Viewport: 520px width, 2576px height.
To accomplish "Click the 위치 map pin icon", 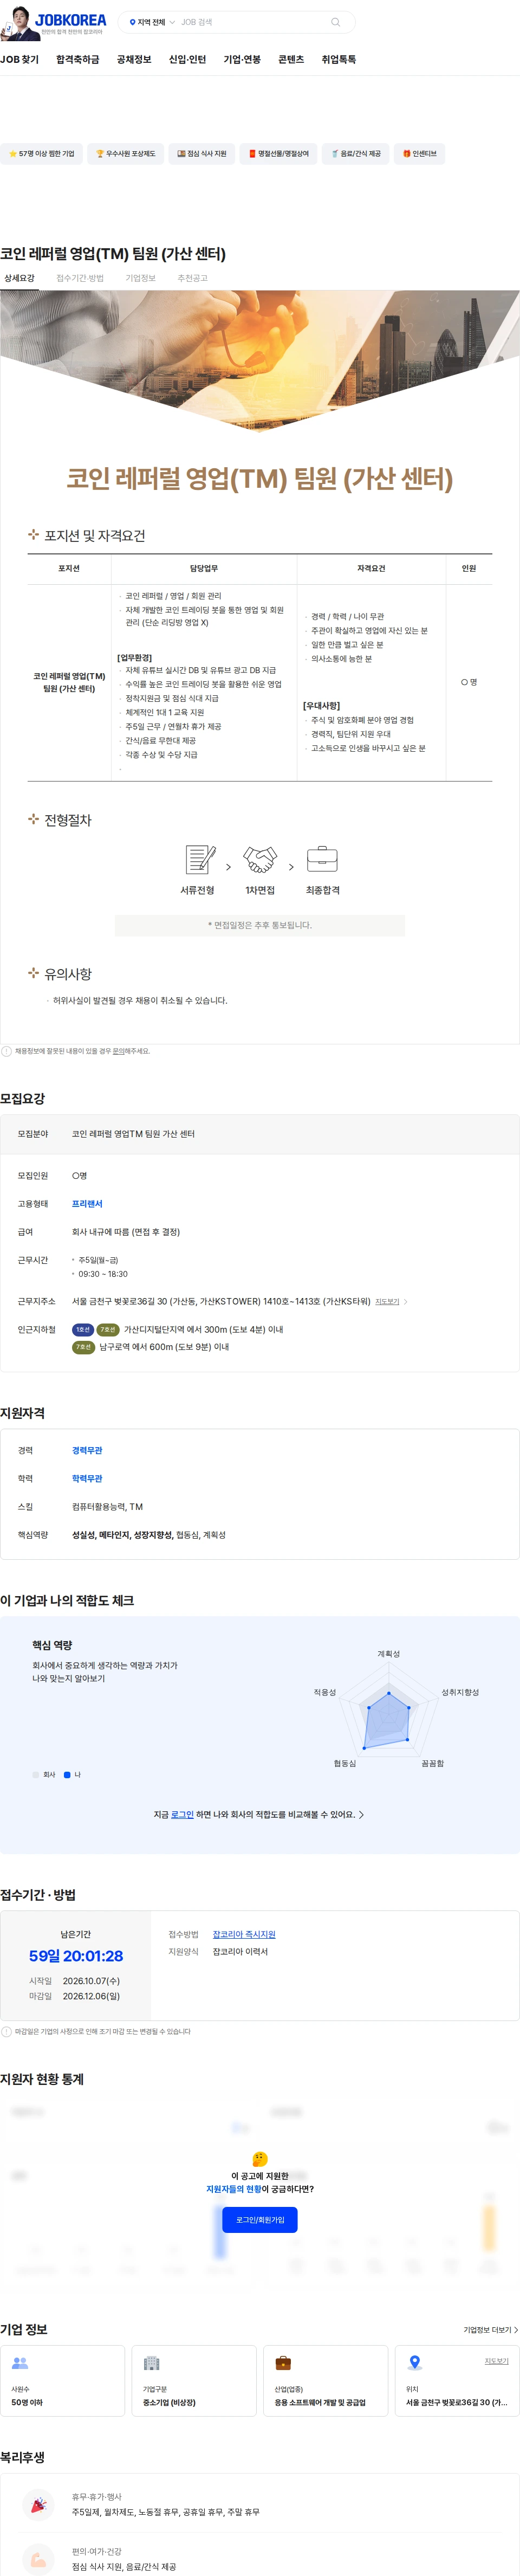I will (x=415, y=2362).
